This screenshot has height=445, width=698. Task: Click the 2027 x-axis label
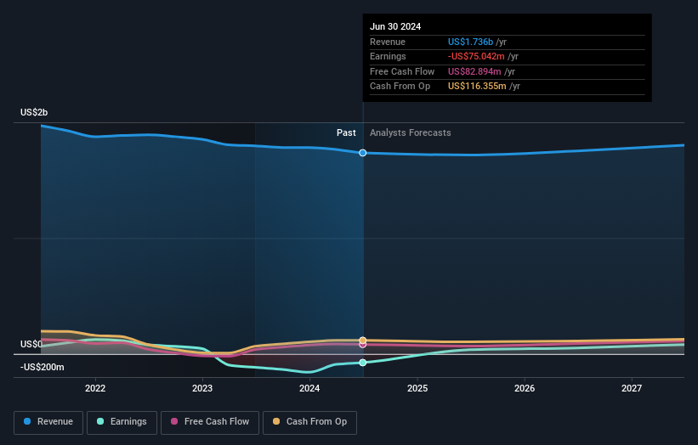(632, 389)
